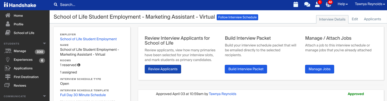Open the Tawnya Reynolds account dropdown
387x101 pixels.
pyautogui.click(x=370, y=4)
